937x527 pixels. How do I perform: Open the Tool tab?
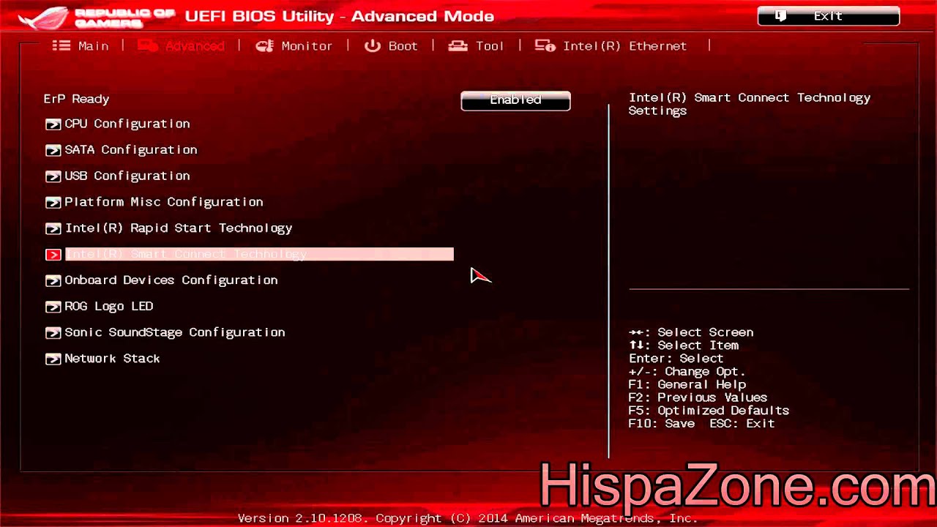476,45
